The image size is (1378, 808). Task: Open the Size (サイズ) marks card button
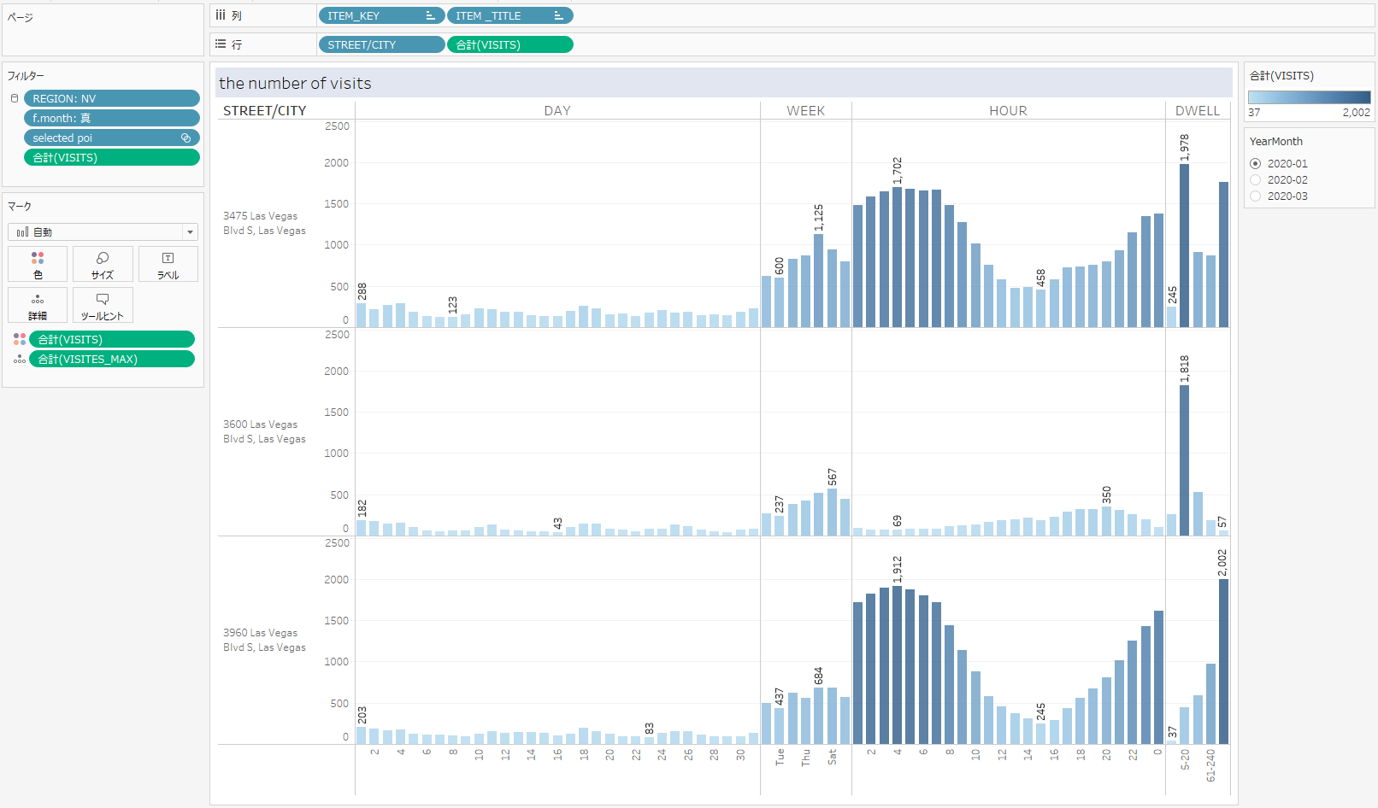(x=103, y=264)
